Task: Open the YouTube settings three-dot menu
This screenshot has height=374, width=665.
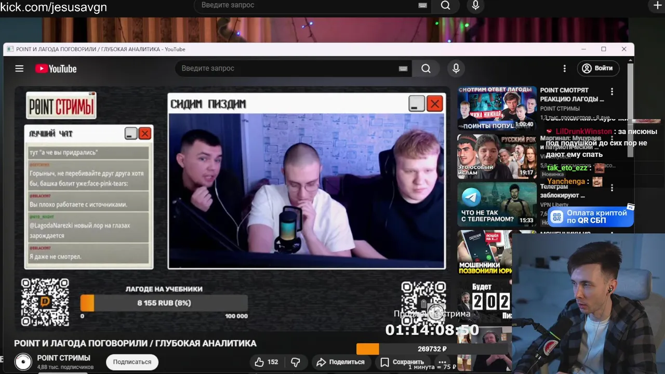Action: [x=565, y=69]
